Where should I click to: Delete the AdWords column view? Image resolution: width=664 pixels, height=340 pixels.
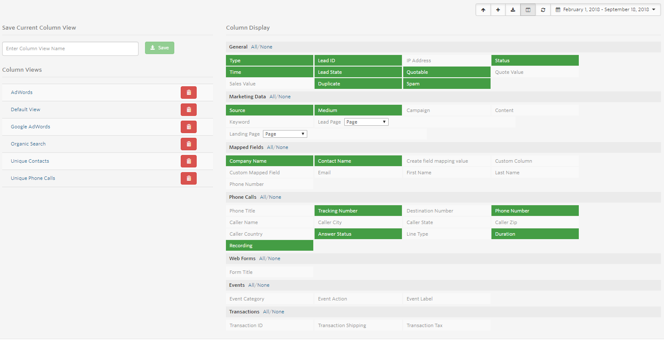point(188,92)
